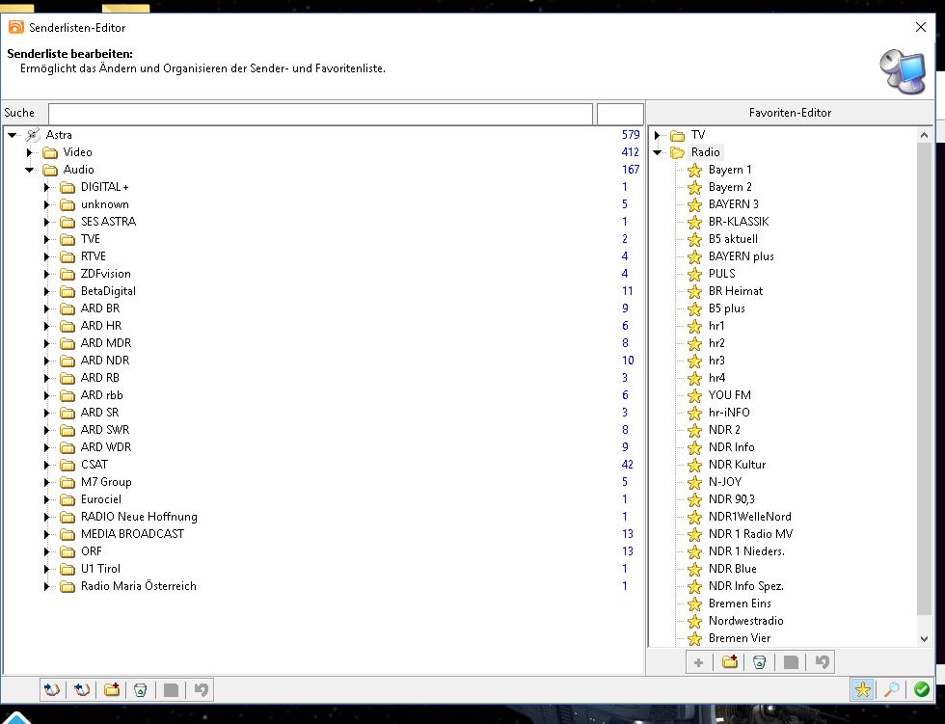Click the save icon in the Favoriten-Editor toolbar

click(791, 662)
